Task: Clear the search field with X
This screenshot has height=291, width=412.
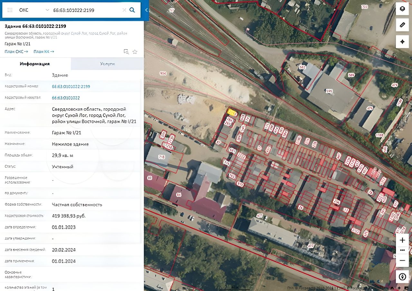Action: tap(124, 10)
